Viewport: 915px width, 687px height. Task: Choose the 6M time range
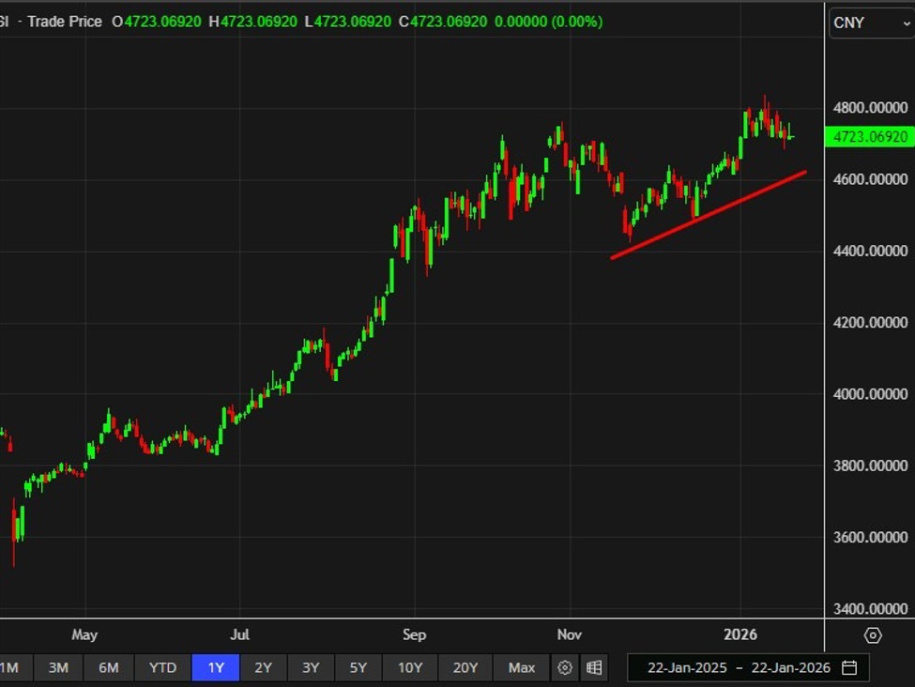(x=109, y=668)
